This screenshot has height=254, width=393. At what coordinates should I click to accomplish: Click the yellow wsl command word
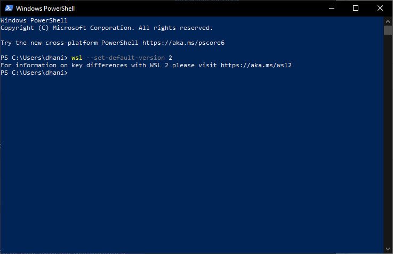point(77,58)
